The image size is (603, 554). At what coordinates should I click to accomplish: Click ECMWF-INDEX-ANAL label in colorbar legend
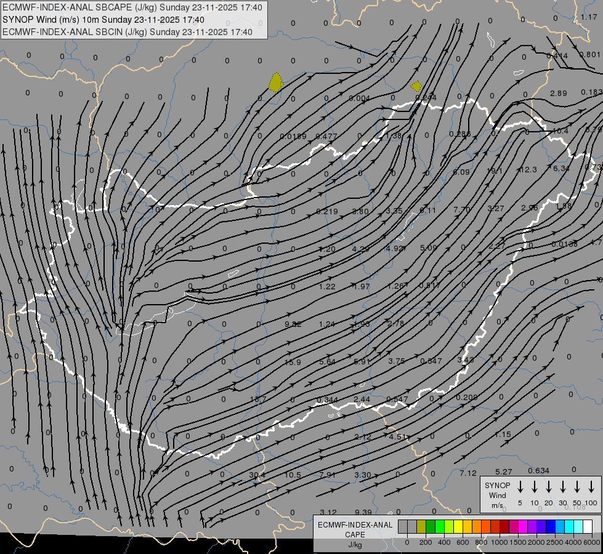pyautogui.click(x=355, y=525)
